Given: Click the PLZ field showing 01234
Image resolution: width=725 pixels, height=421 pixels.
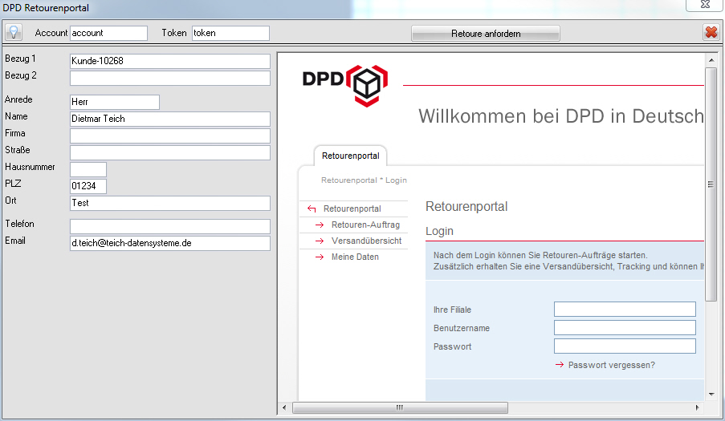Looking at the screenshot, I should pos(88,186).
